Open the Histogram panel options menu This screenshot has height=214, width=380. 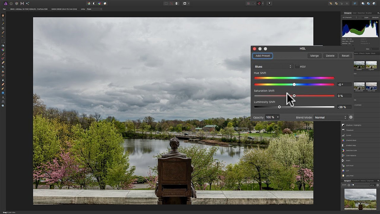click(378, 13)
